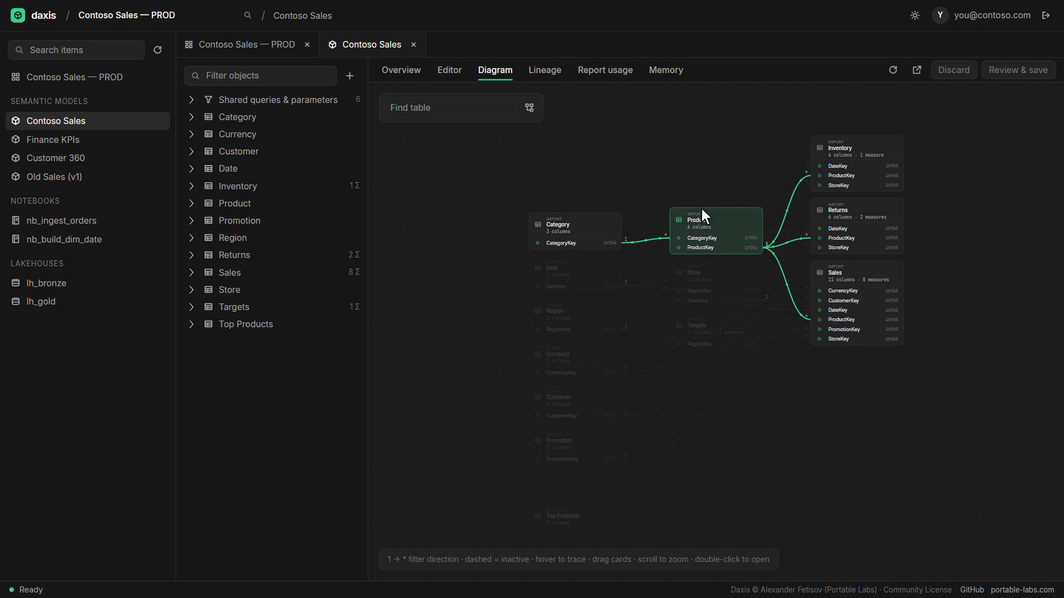
Task: Click the Sales card table icon in diagram
Action: coord(820,272)
